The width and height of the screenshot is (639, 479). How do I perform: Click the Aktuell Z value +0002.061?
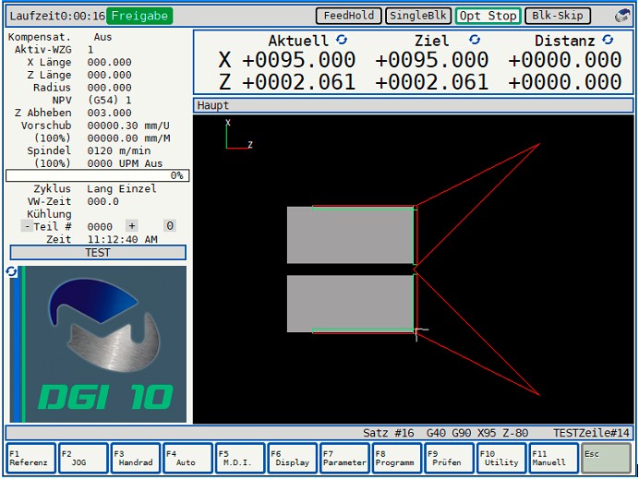point(298,82)
